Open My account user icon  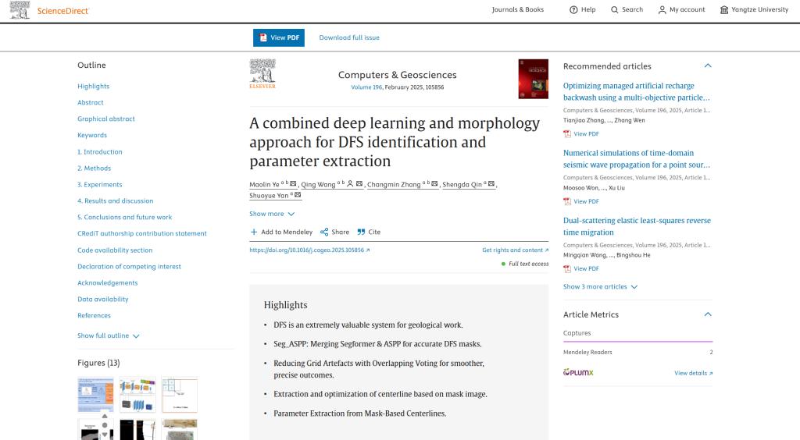click(x=662, y=10)
